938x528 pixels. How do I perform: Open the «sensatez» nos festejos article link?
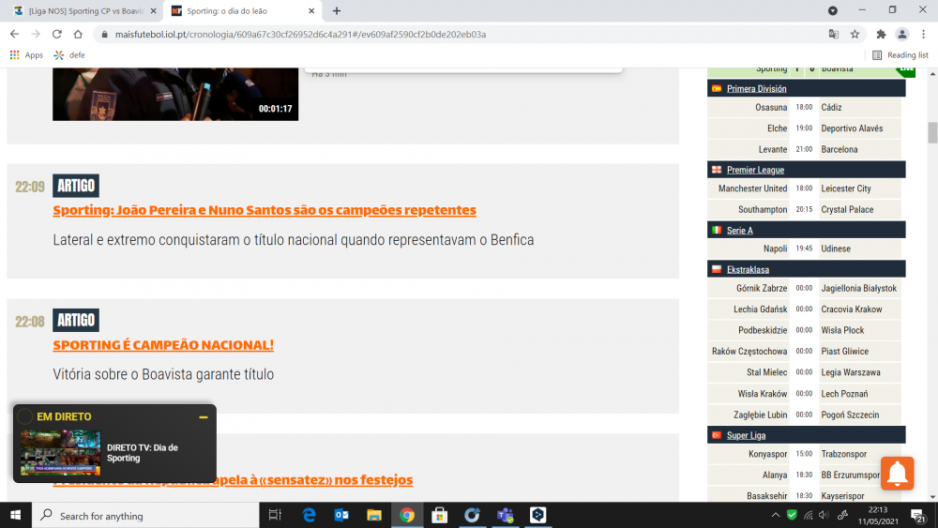pyautogui.click(x=314, y=479)
